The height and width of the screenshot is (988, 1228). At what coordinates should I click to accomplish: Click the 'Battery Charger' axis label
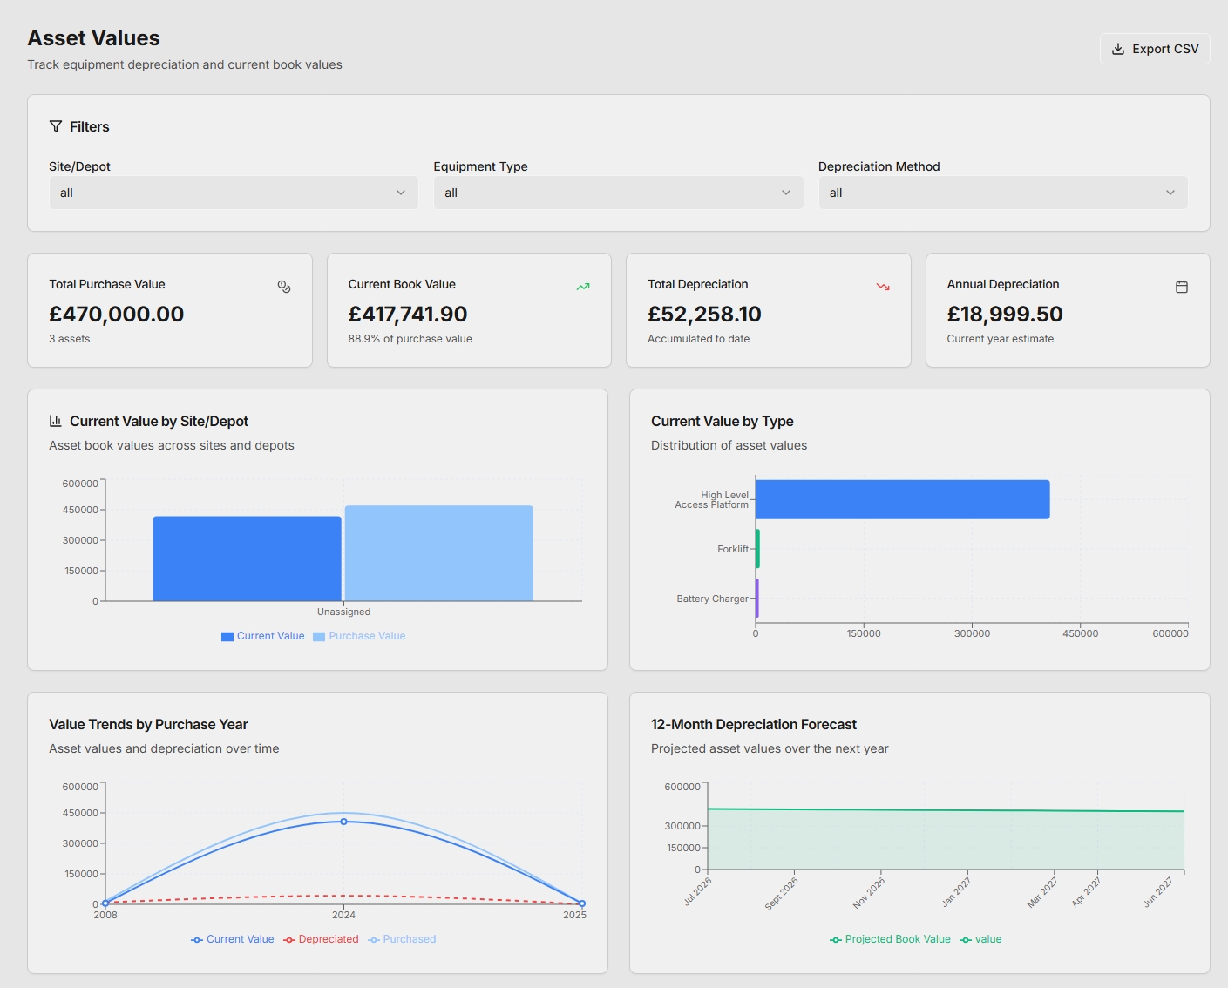pyautogui.click(x=713, y=599)
